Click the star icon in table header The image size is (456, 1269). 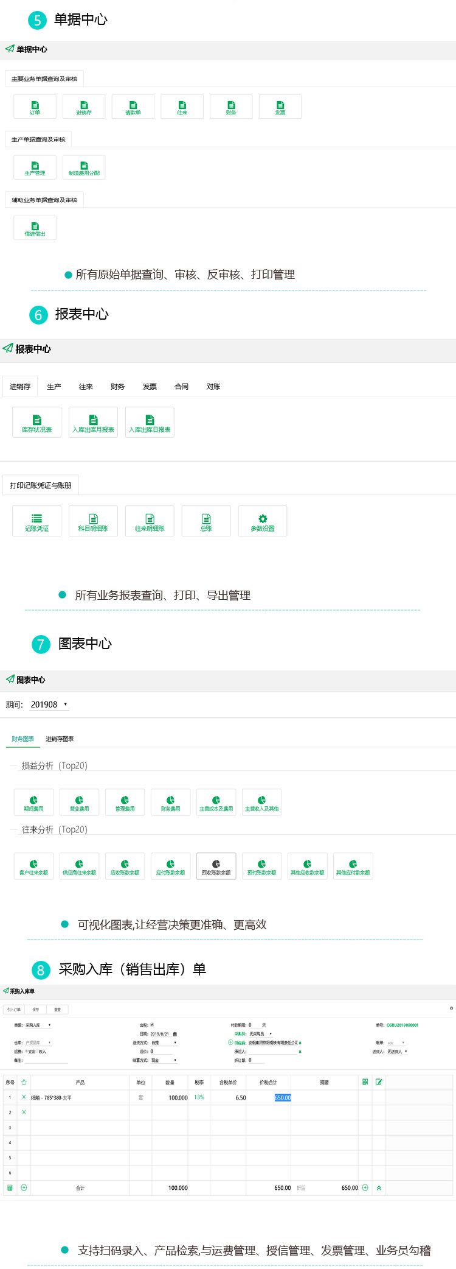point(24,1082)
